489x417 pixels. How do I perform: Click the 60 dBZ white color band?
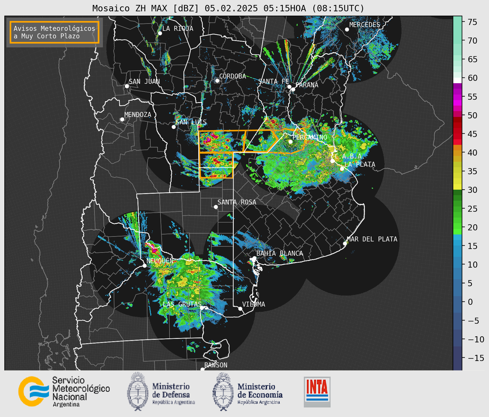tap(457, 80)
